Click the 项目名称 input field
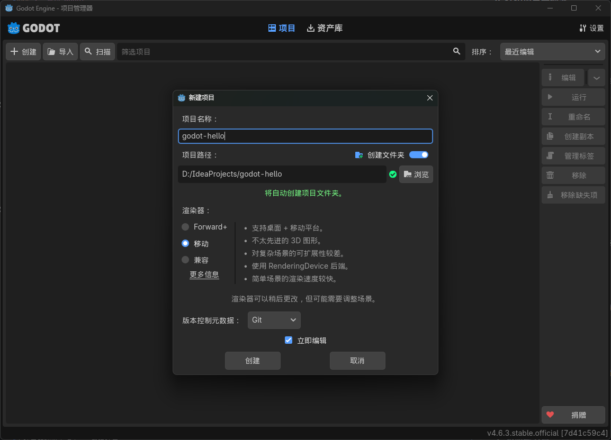Image resolution: width=611 pixels, height=440 pixels. pyautogui.click(x=305, y=136)
